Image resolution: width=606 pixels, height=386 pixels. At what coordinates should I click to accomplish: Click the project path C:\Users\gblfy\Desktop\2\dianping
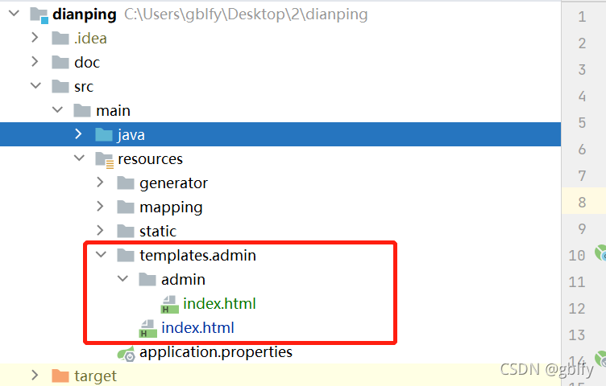coord(246,14)
